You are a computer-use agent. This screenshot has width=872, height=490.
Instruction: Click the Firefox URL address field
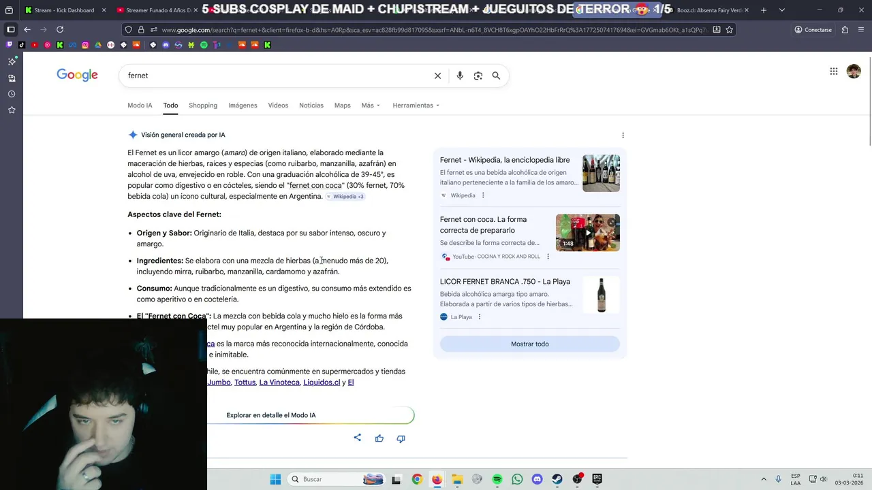(x=433, y=30)
